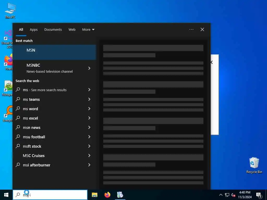Expand 'ms - See more search results' arrow
Viewport: 267px width, 200px height.
tap(89, 90)
